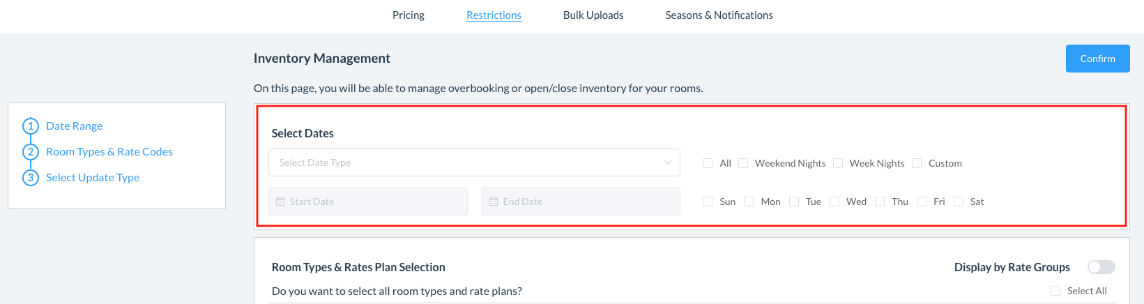Click calendar icon in Start Date field

tap(281, 202)
